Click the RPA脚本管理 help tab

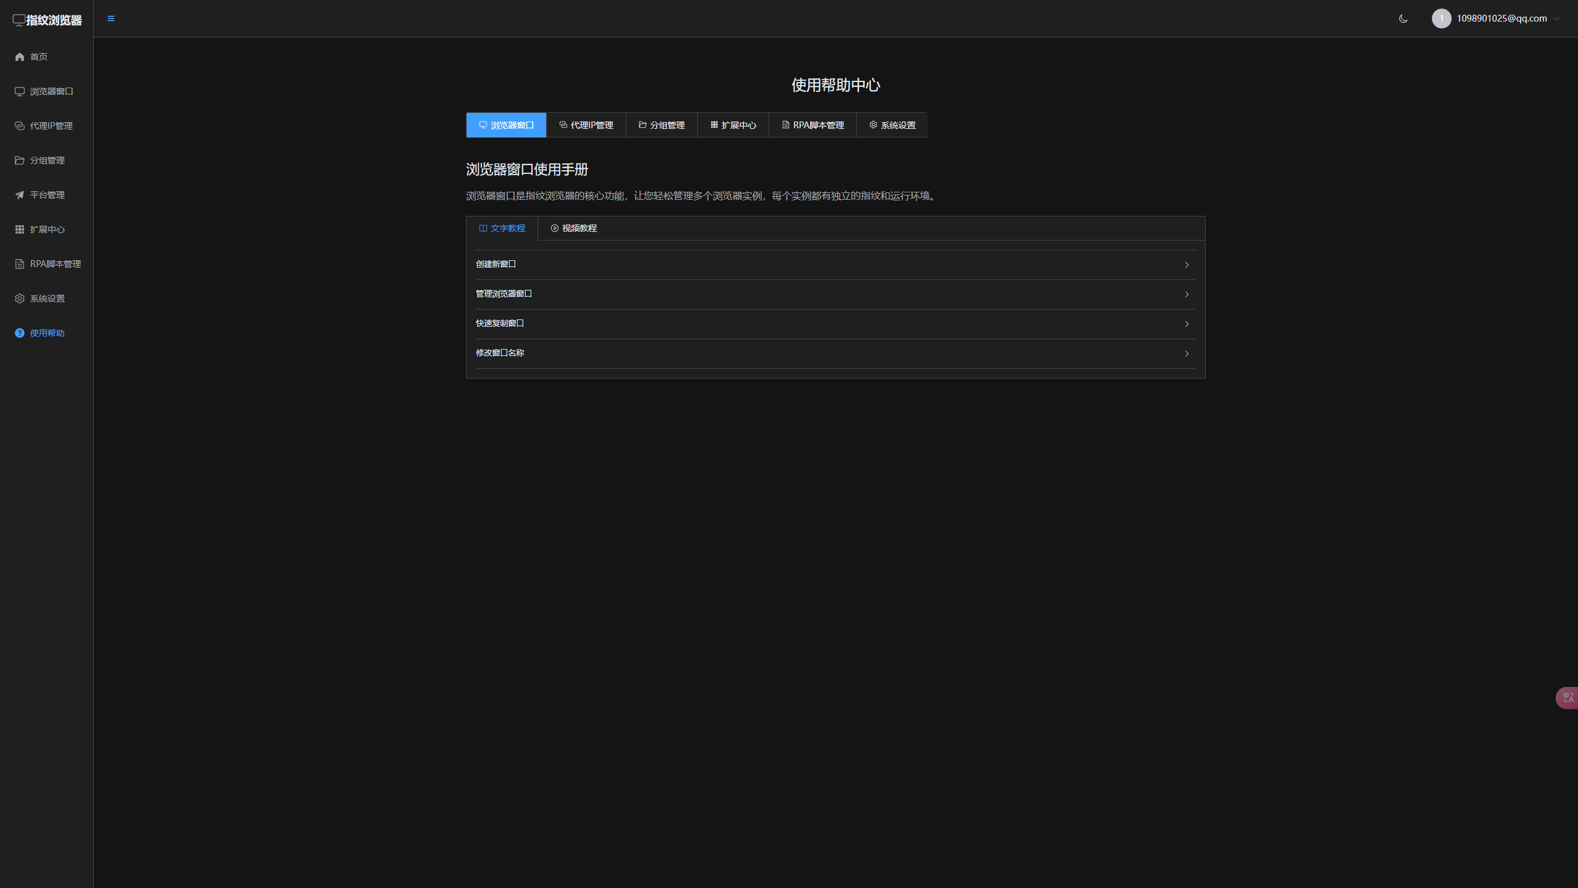812,125
